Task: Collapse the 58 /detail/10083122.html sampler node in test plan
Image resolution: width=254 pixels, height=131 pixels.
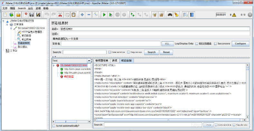Action: pyautogui.click(x=11, y=28)
